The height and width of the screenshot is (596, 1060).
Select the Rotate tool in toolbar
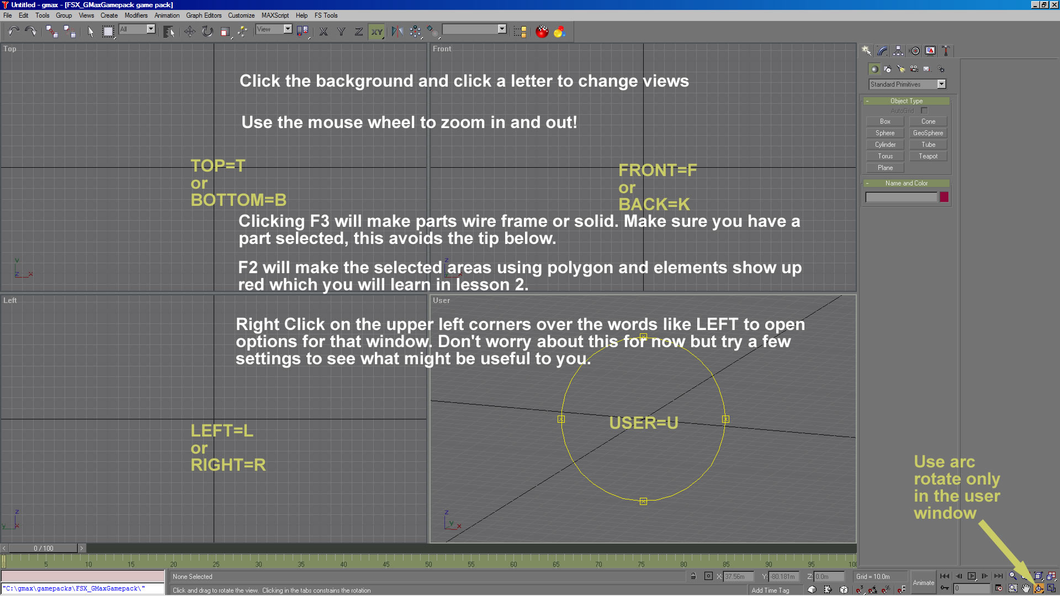click(207, 31)
